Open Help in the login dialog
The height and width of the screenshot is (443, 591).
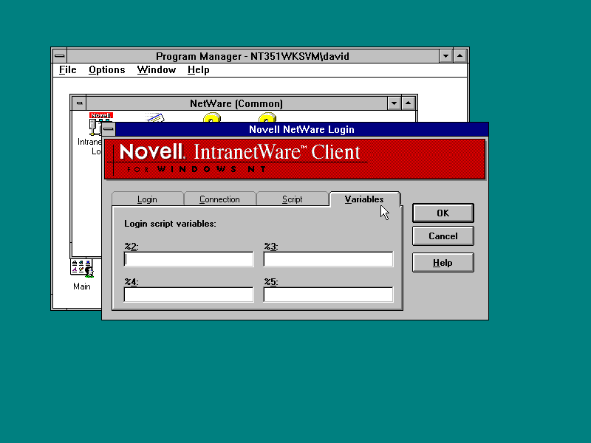(x=443, y=263)
